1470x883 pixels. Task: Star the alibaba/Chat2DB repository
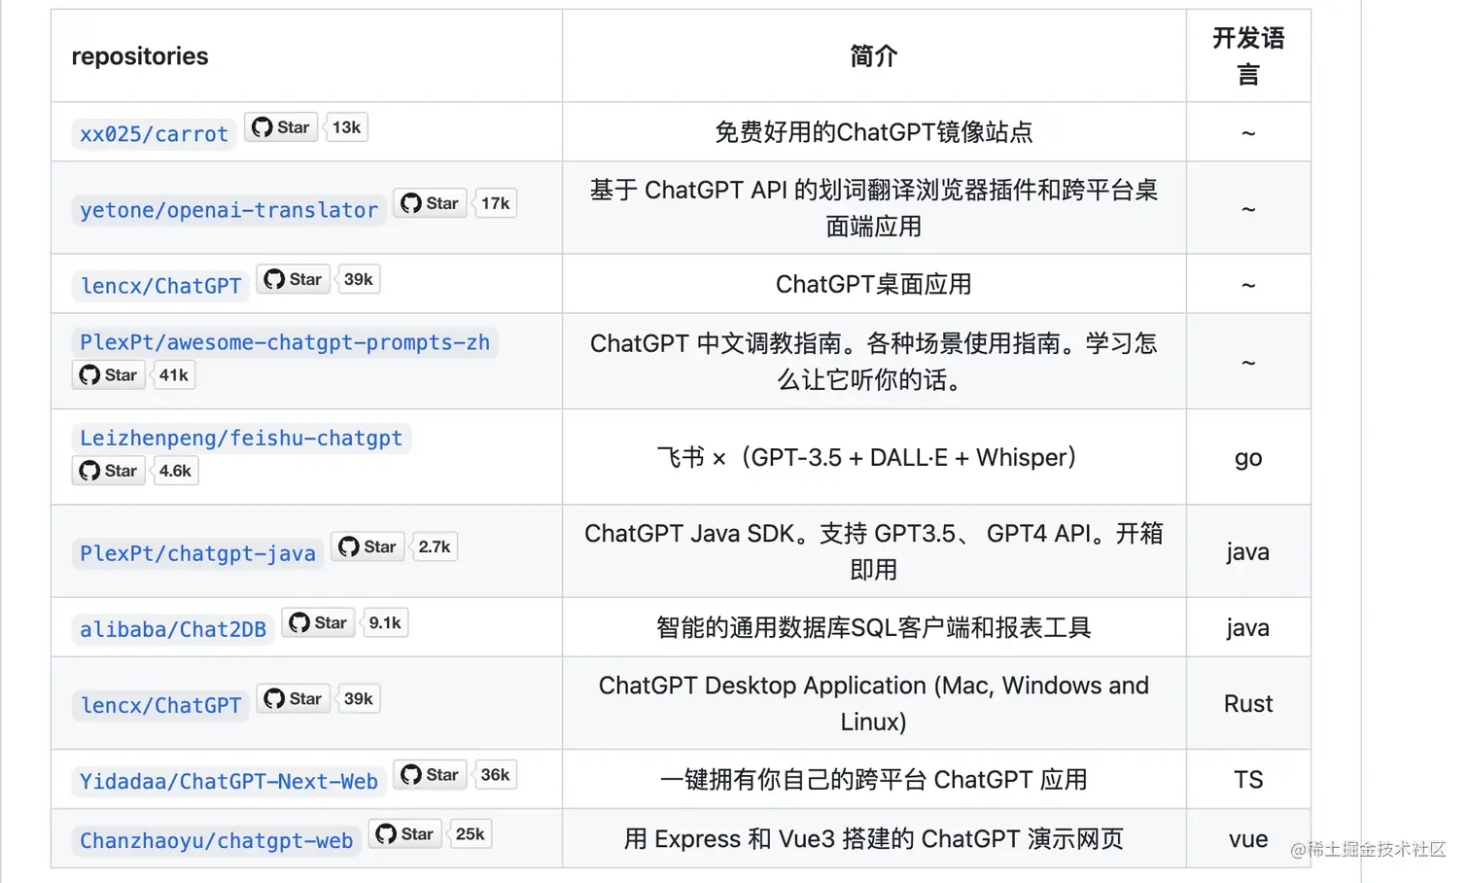tap(318, 622)
